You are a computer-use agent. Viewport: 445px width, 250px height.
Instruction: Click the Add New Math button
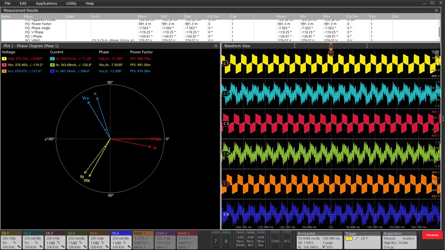click(240, 241)
